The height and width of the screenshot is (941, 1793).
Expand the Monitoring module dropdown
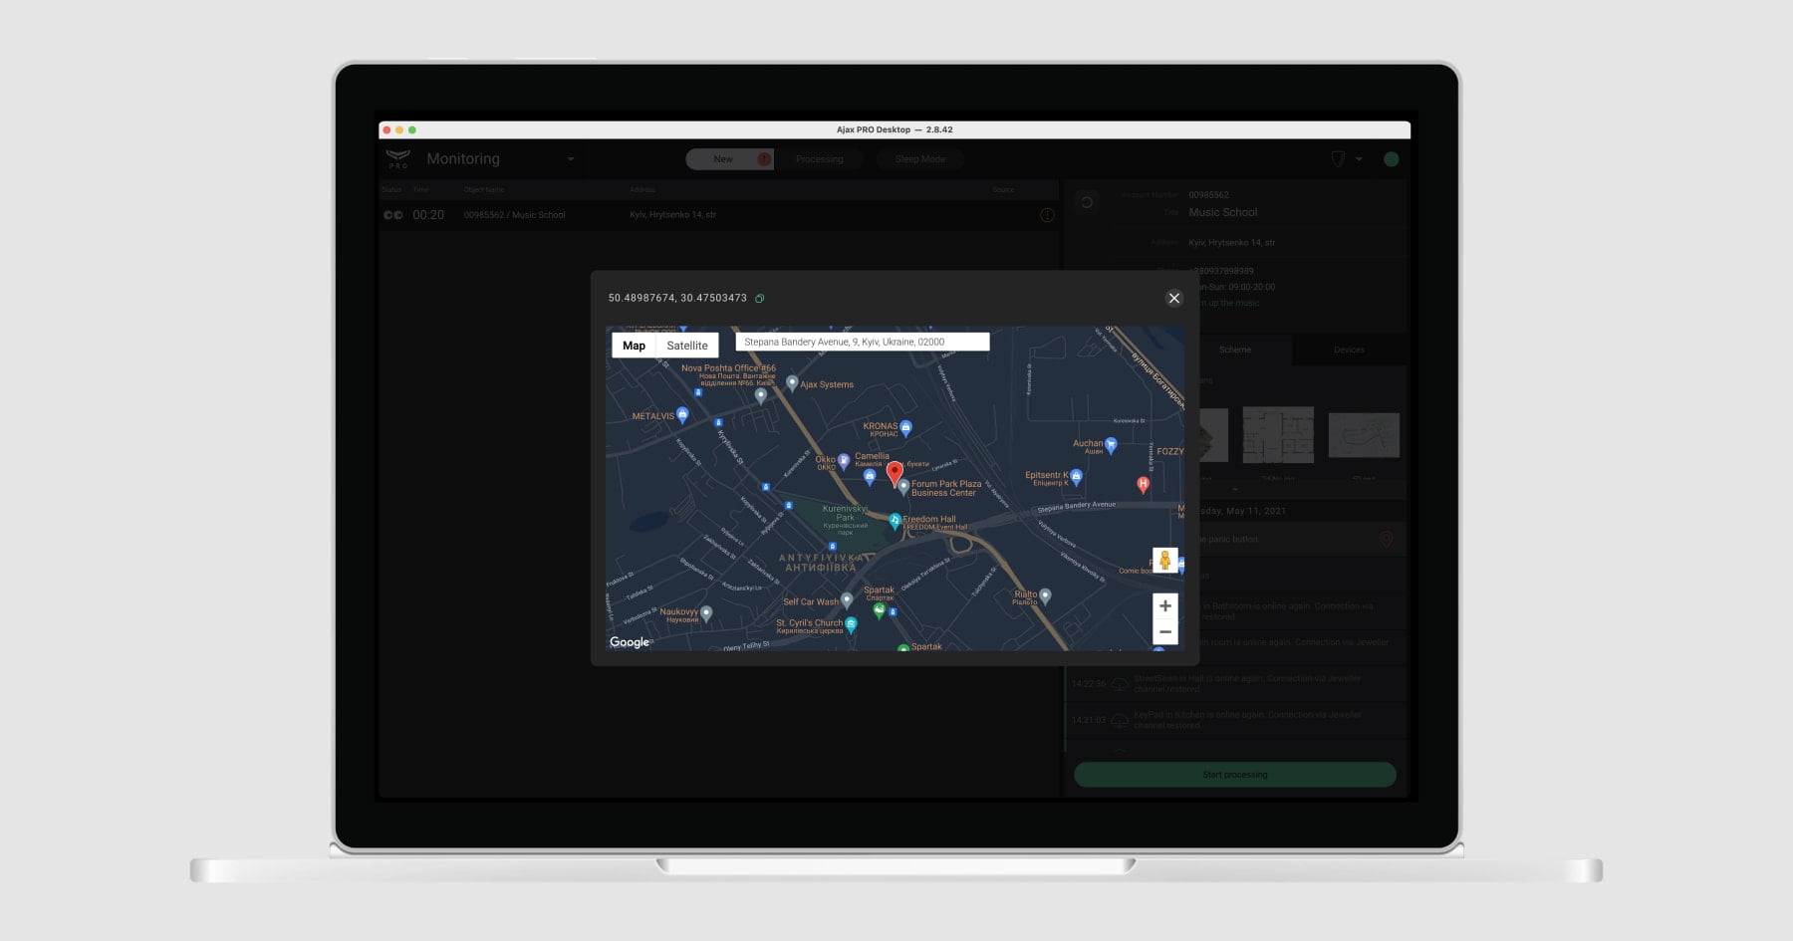[x=571, y=159]
